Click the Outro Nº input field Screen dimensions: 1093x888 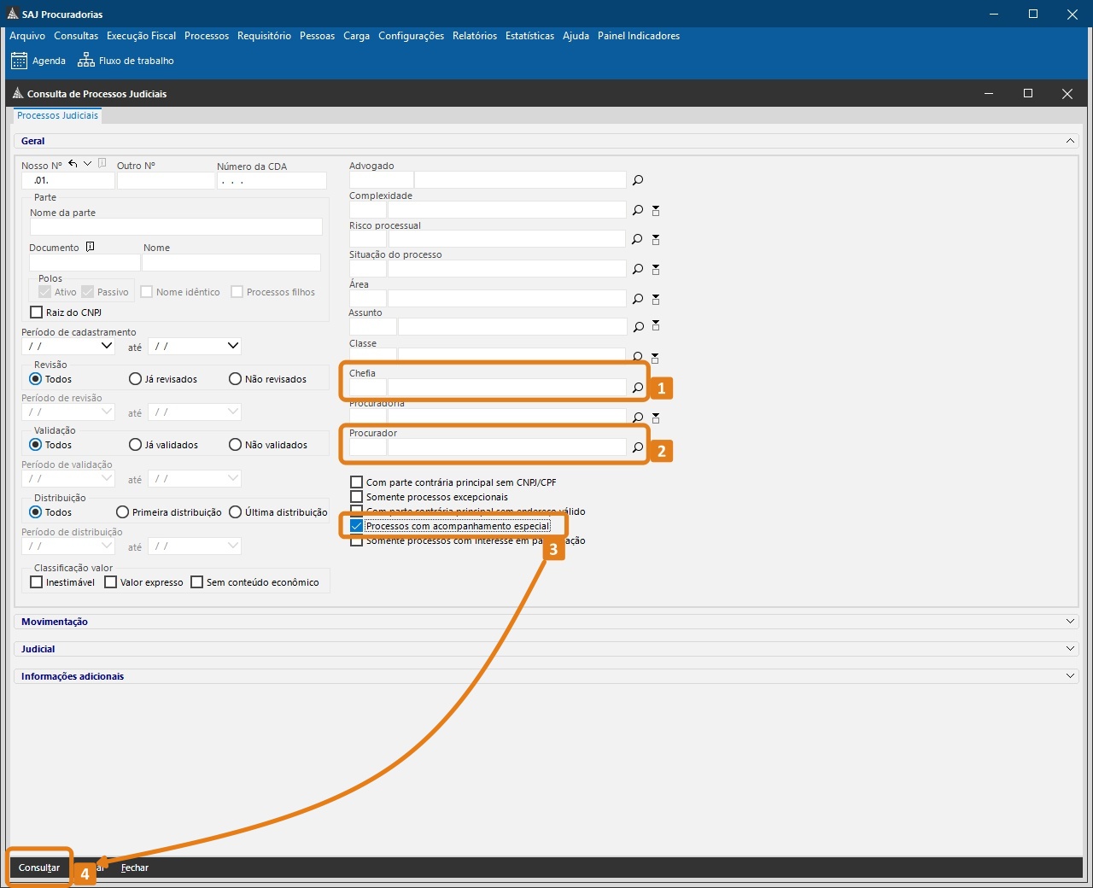tap(166, 181)
